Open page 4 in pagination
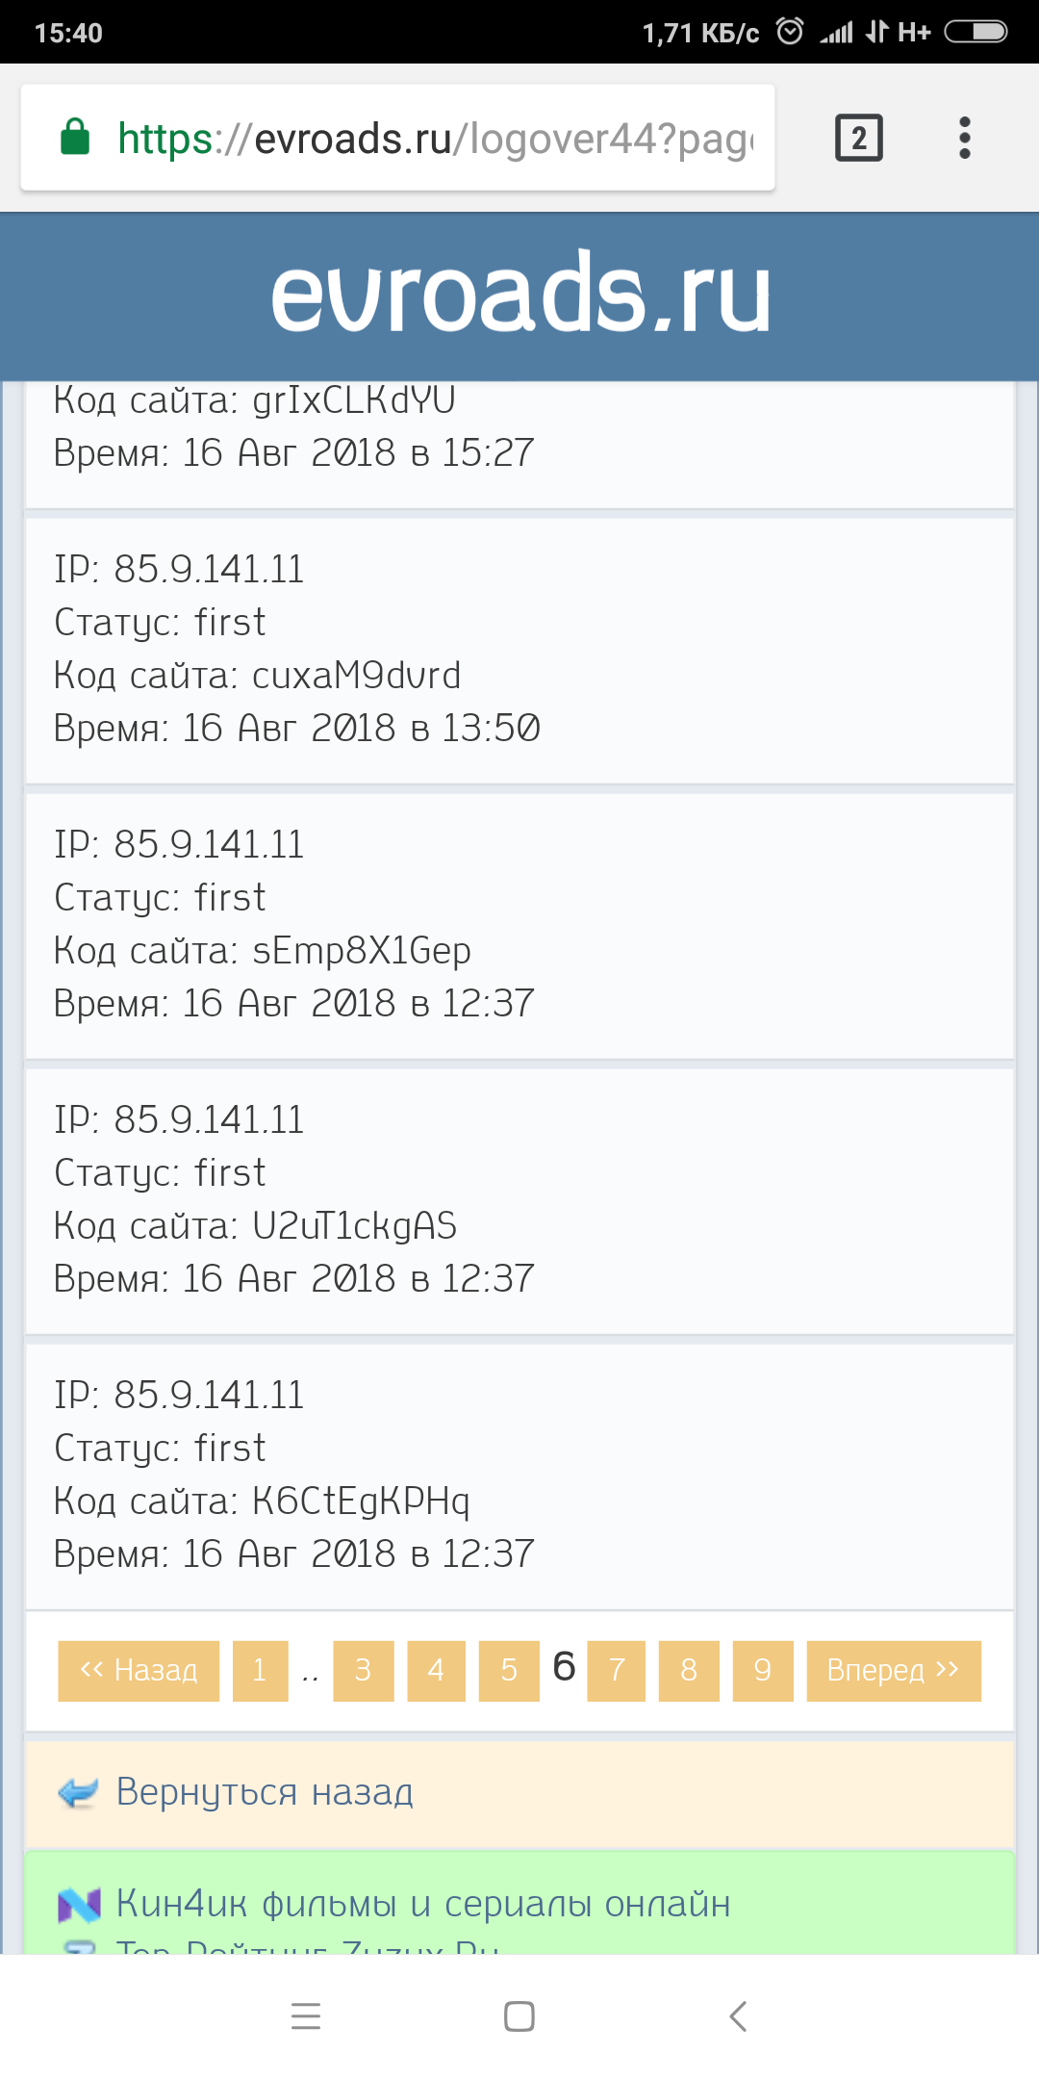This screenshot has width=1039, height=2079. [x=436, y=1671]
